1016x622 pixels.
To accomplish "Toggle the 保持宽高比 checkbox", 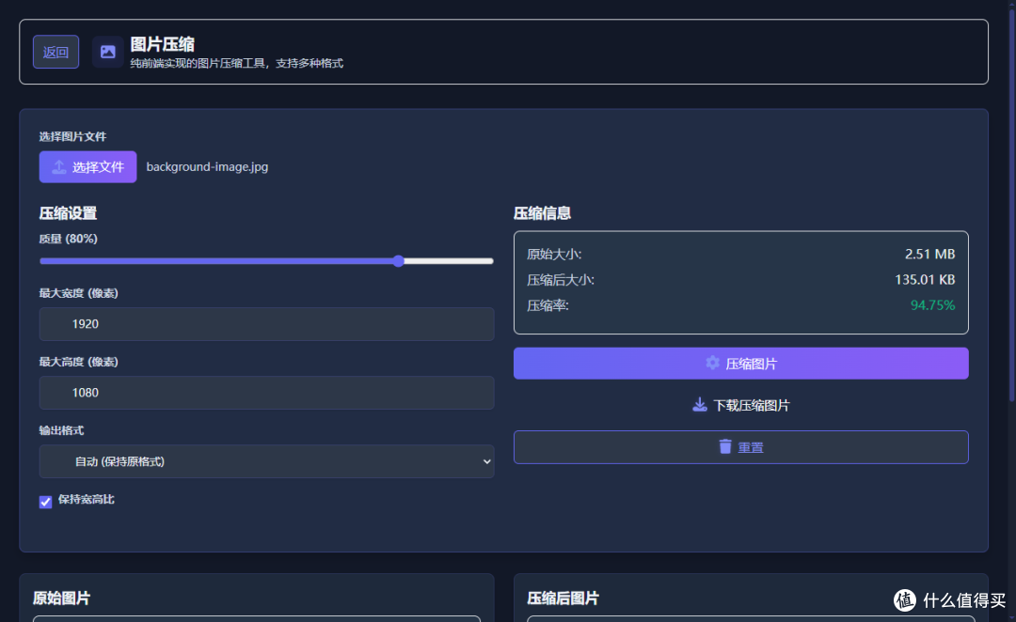I will tap(45, 502).
